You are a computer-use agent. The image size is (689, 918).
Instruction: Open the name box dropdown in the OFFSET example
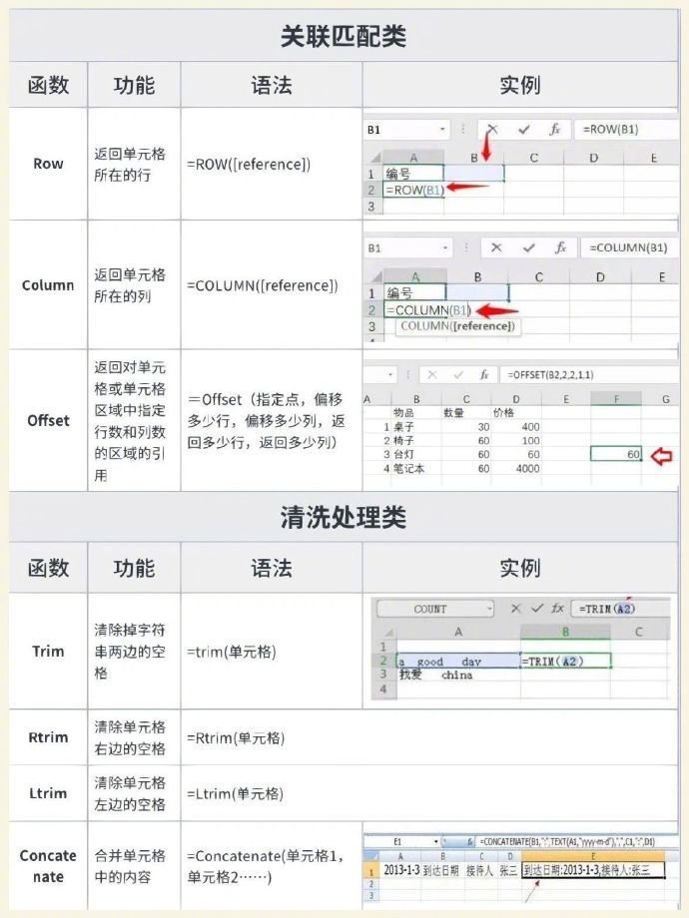tap(391, 375)
